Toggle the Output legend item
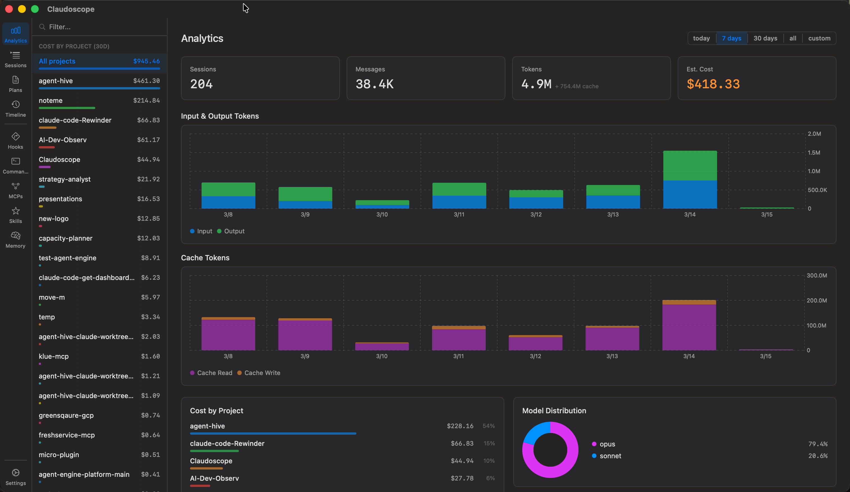 click(231, 231)
